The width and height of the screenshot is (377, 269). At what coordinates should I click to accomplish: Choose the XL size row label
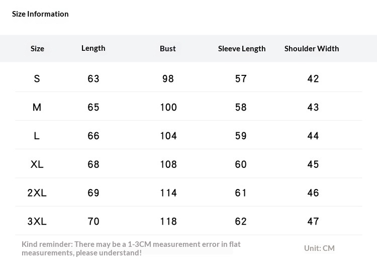pos(37,164)
